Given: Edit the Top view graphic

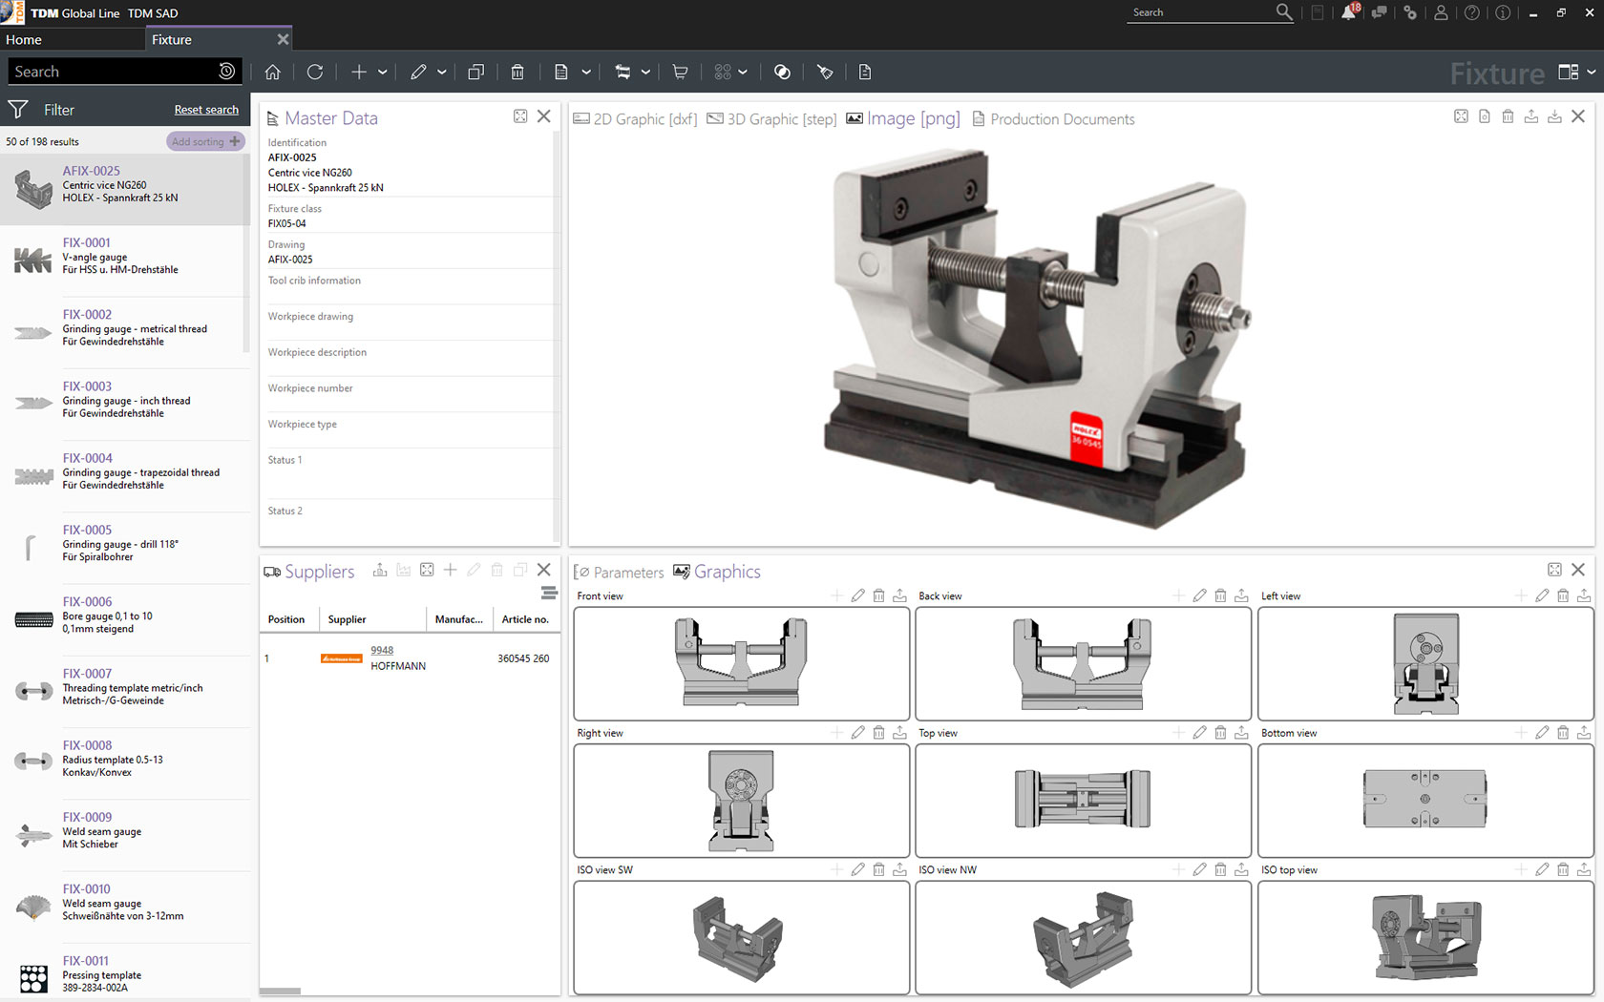Looking at the screenshot, I should click(x=1199, y=733).
